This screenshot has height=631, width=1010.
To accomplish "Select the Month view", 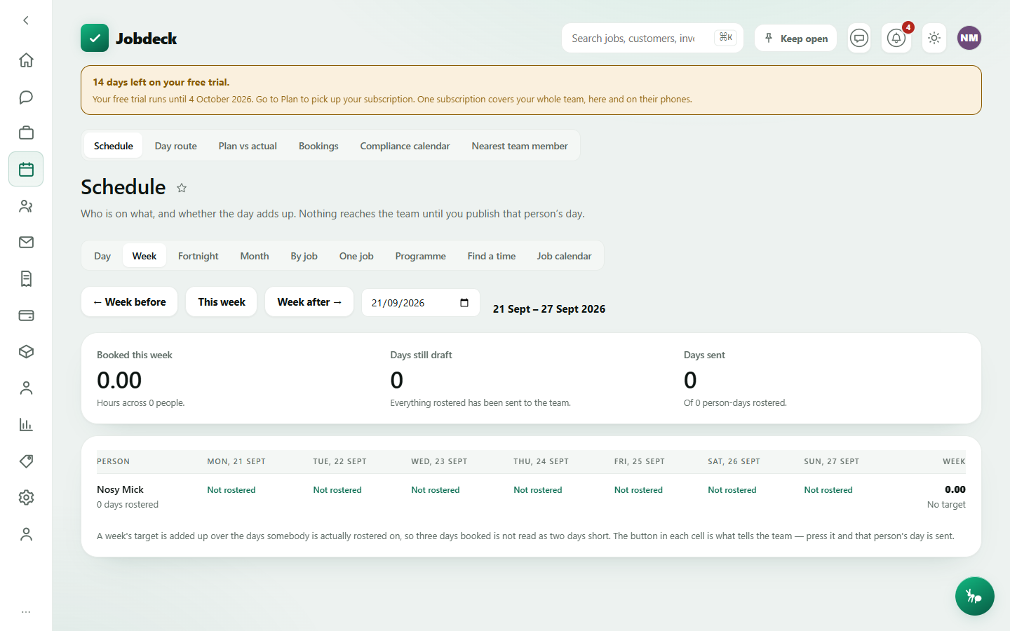I will [x=255, y=256].
